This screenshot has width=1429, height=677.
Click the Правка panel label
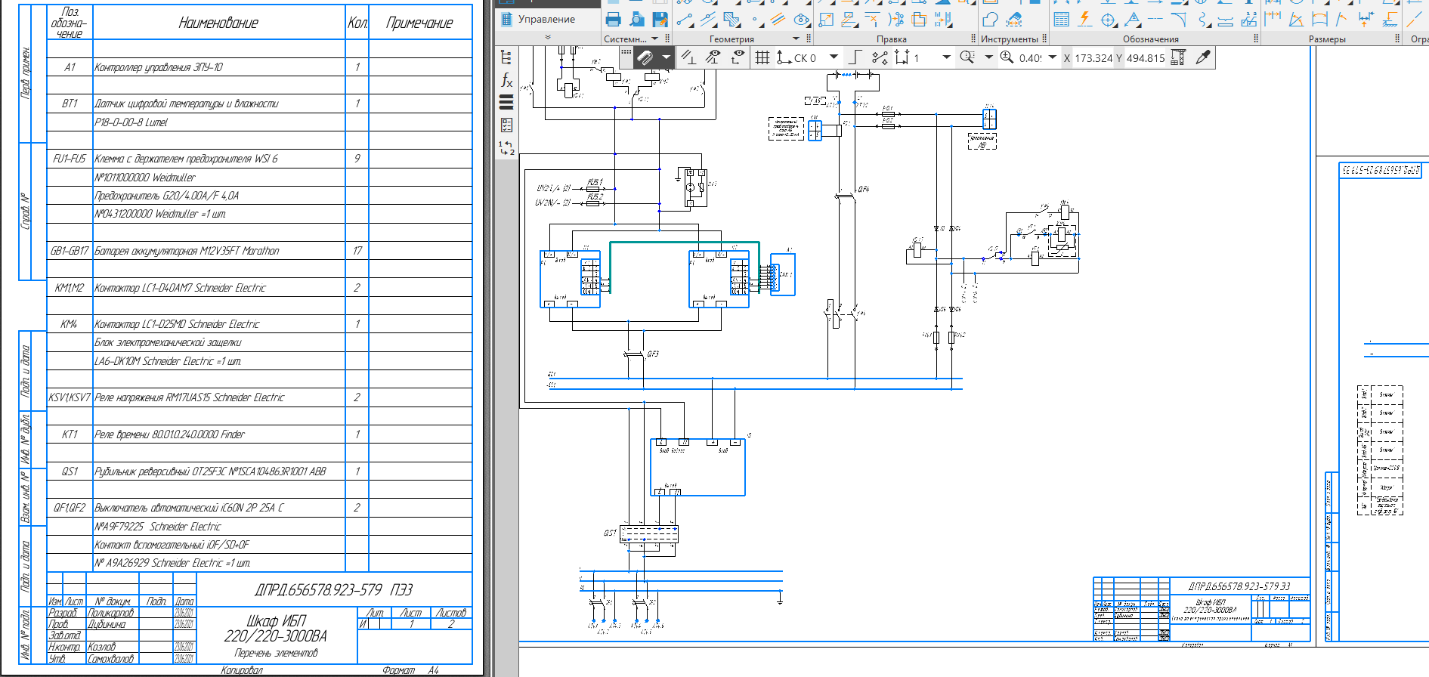coord(891,39)
